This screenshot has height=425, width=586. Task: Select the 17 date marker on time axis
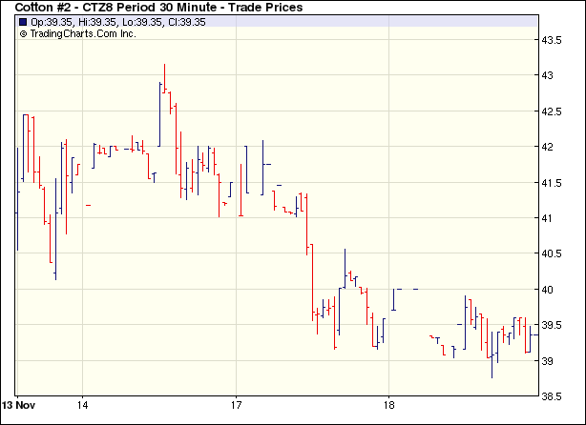(x=236, y=404)
